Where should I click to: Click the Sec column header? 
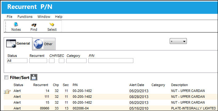66,85
